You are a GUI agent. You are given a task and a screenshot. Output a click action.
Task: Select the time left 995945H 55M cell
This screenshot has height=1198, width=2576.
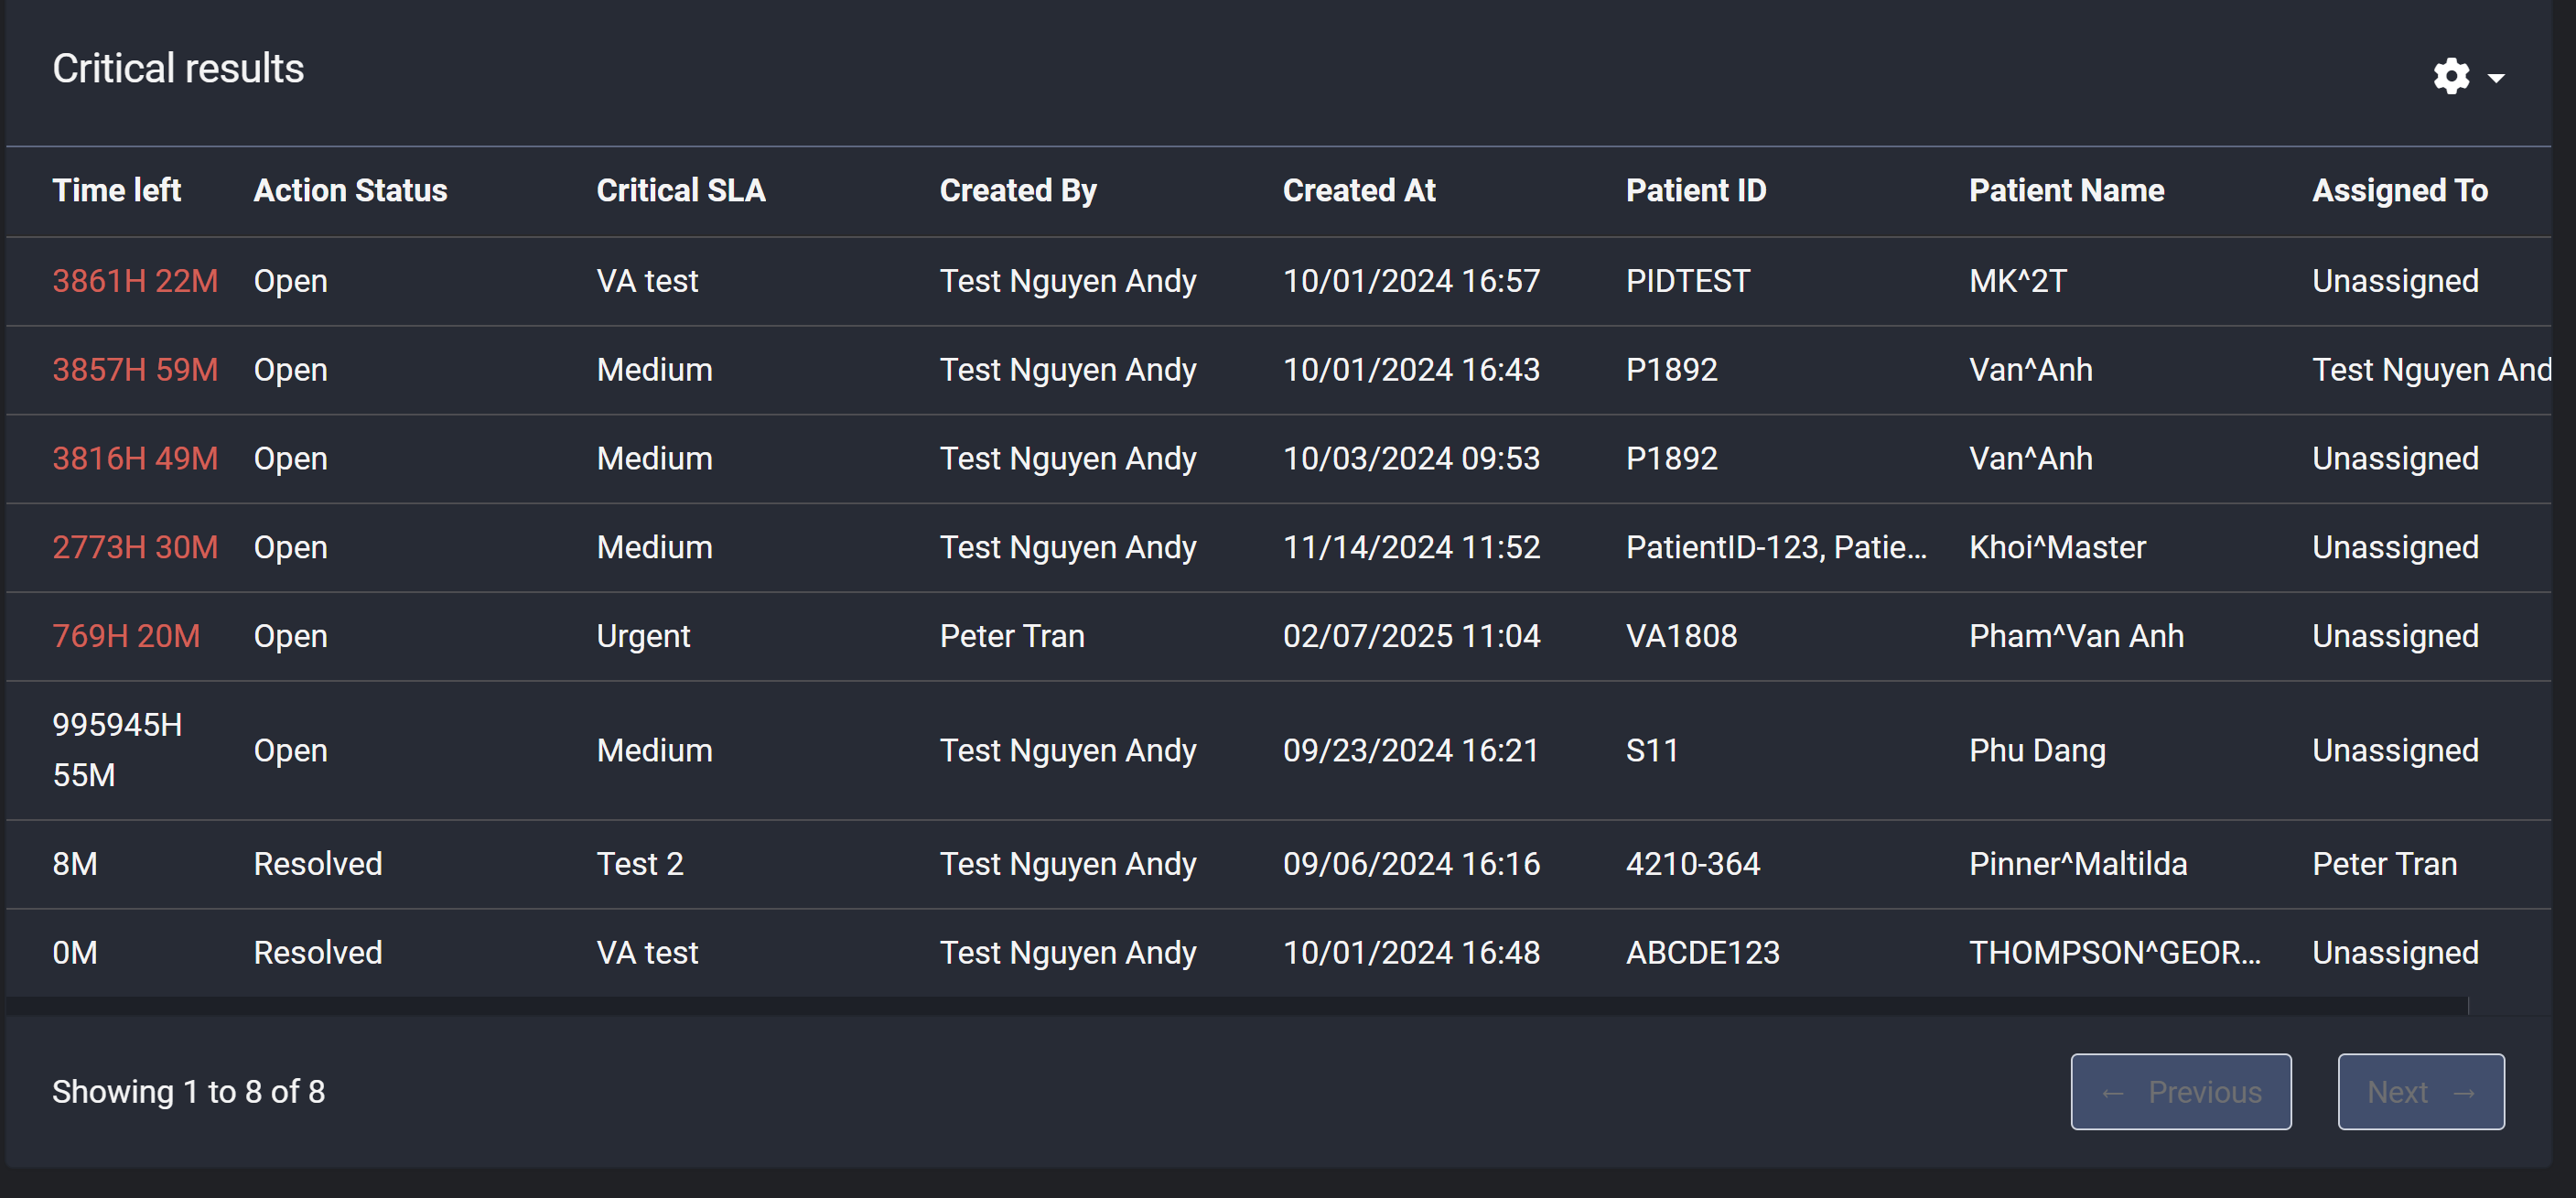117,750
